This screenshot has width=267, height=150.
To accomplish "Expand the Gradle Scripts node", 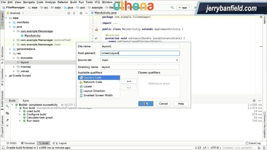I will pos(6,76).
